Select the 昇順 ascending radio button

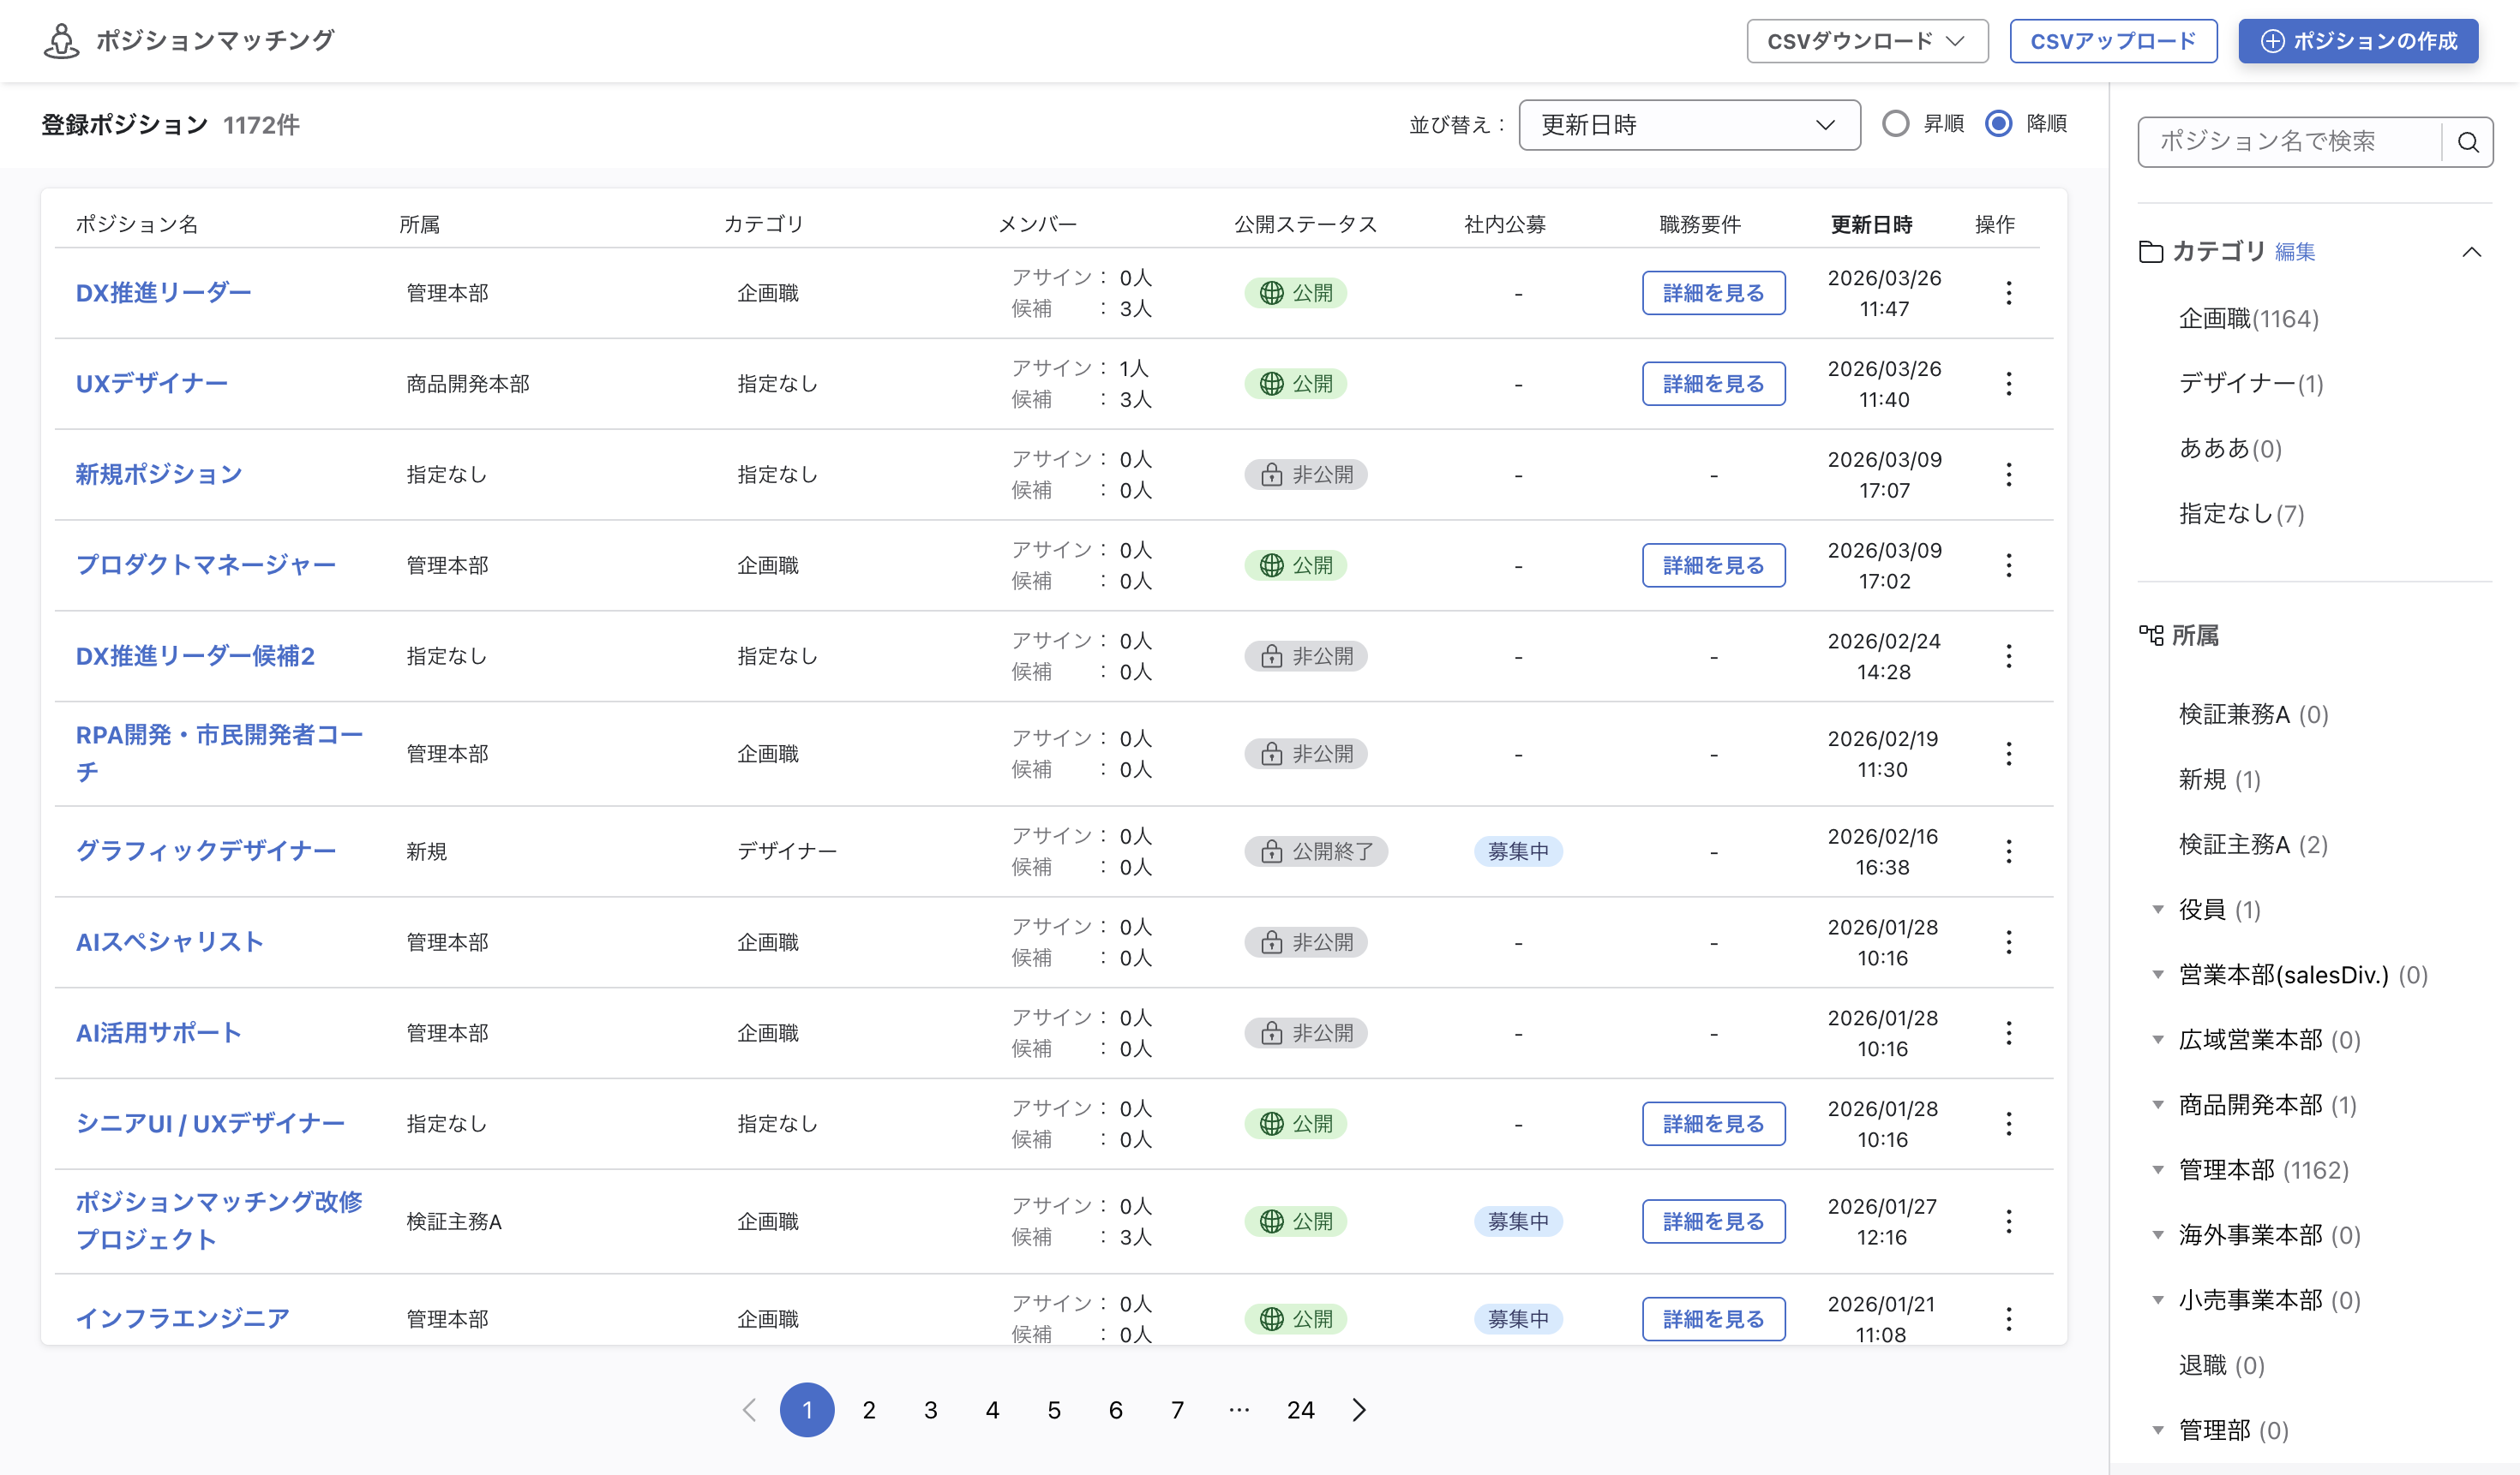click(1895, 124)
